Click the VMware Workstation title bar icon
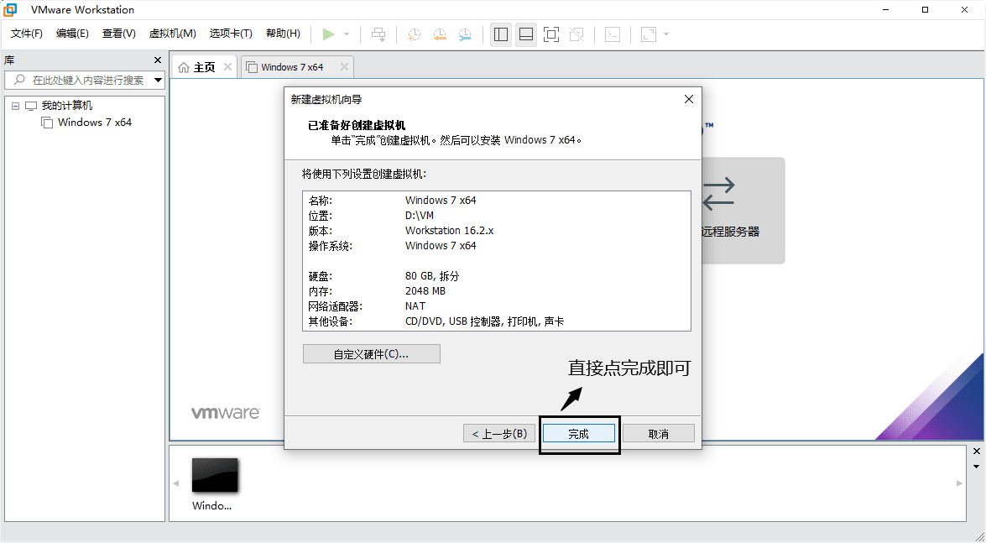Screen dimensions: 986x543 coord(10,9)
